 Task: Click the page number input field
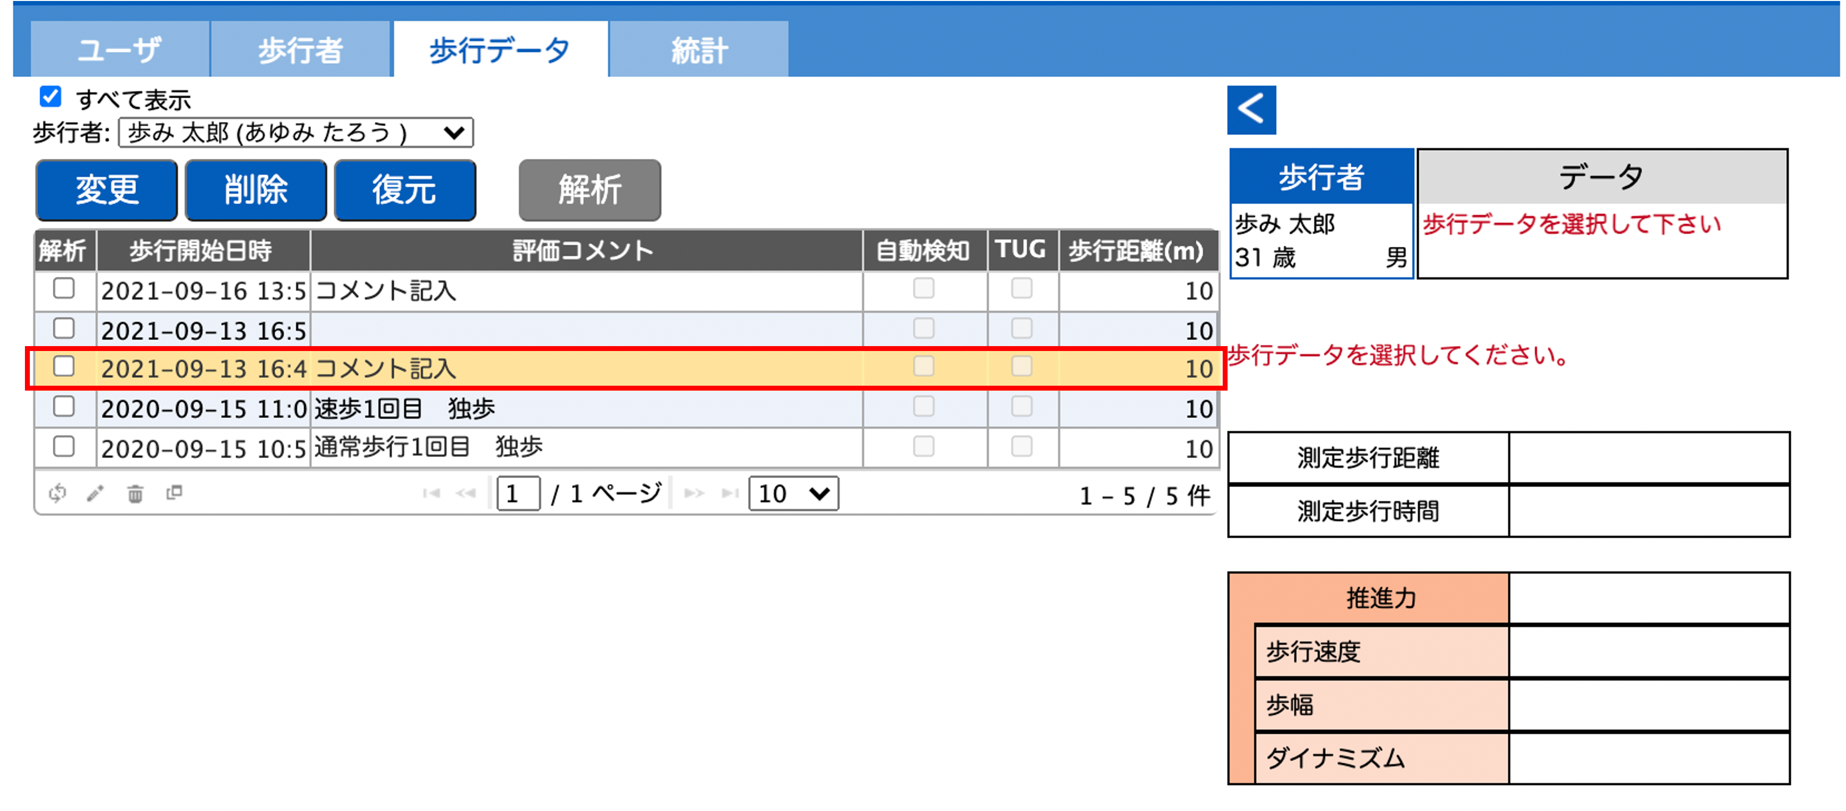point(517,493)
